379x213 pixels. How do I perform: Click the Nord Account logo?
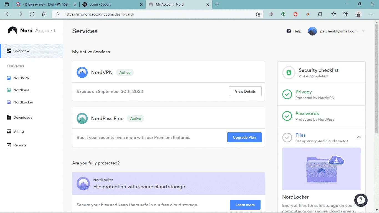pos(32,31)
